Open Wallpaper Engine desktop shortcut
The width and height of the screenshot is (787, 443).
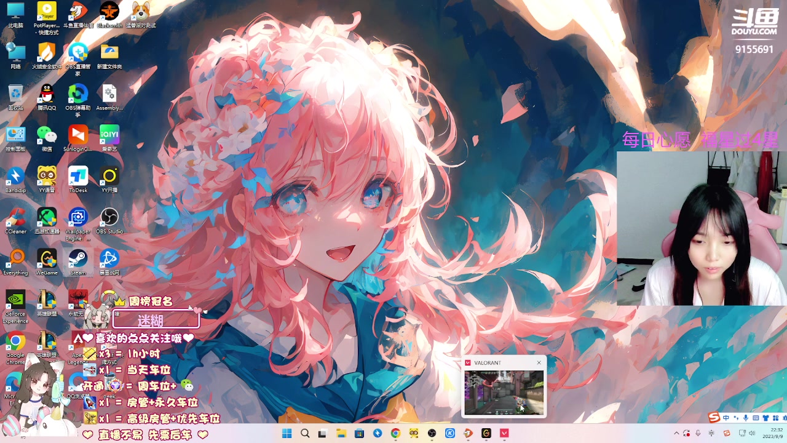78,223
